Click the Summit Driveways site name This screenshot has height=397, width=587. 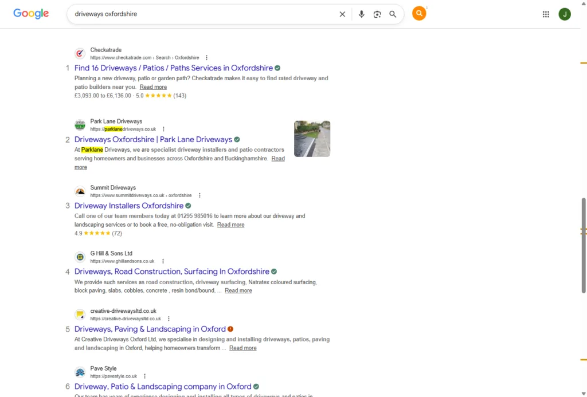tap(113, 188)
